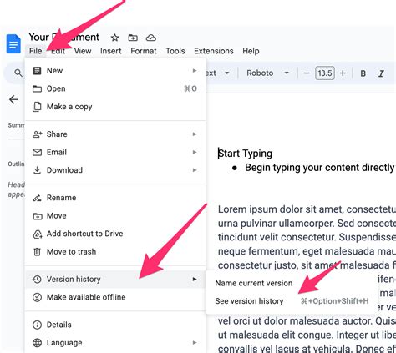Select Add shortcut to Drive entry

click(x=115, y=234)
